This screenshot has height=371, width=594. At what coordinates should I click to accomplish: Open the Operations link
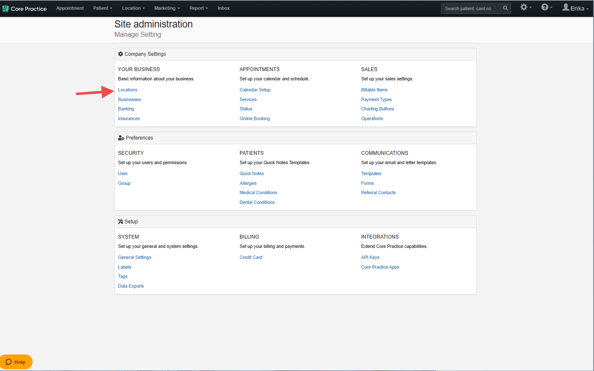tap(372, 118)
